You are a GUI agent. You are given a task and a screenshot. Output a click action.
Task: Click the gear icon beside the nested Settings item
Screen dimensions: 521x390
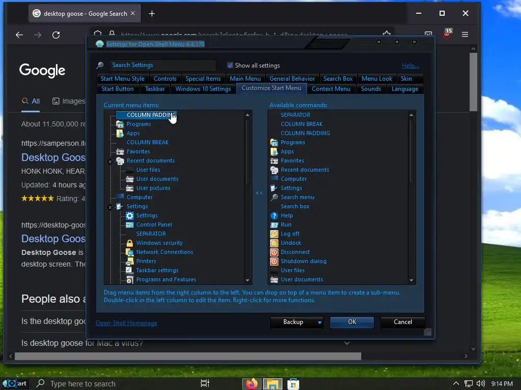coord(130,215)
